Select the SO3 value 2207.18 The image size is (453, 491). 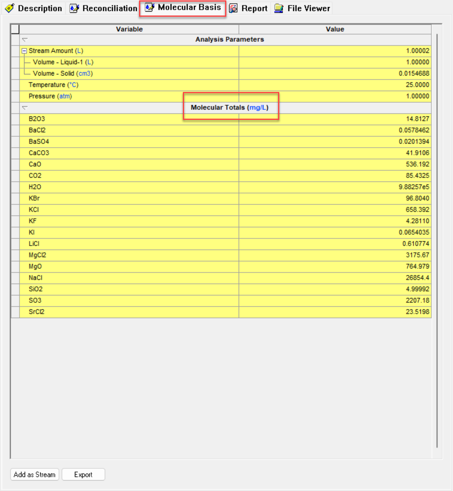click(335, 301)
